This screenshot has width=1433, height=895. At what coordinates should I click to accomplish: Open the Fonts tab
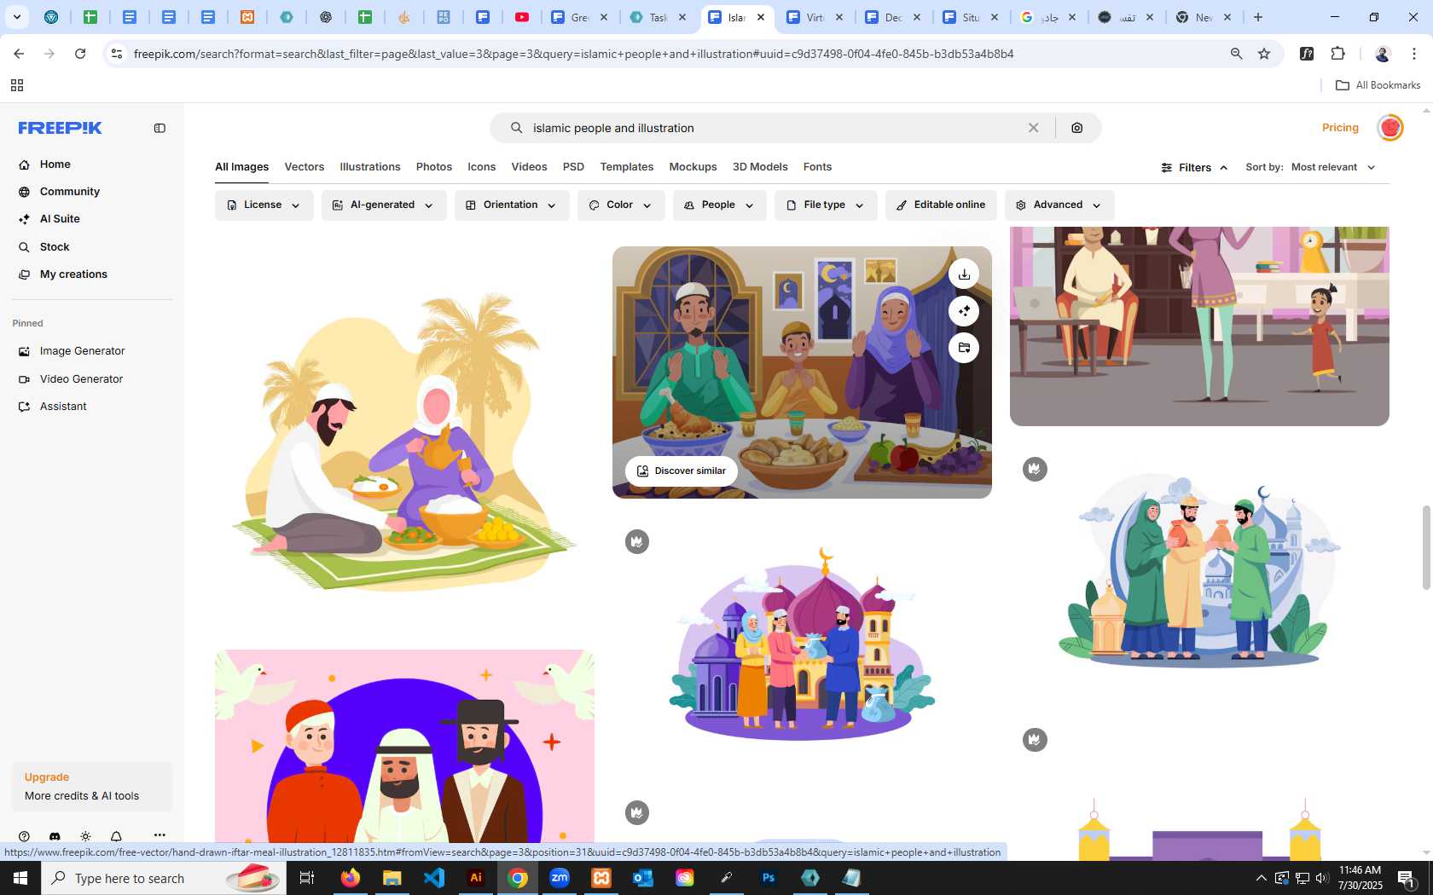[x=817, y=167]
